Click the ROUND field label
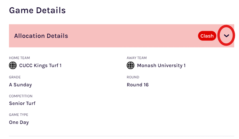 [133, 77]
